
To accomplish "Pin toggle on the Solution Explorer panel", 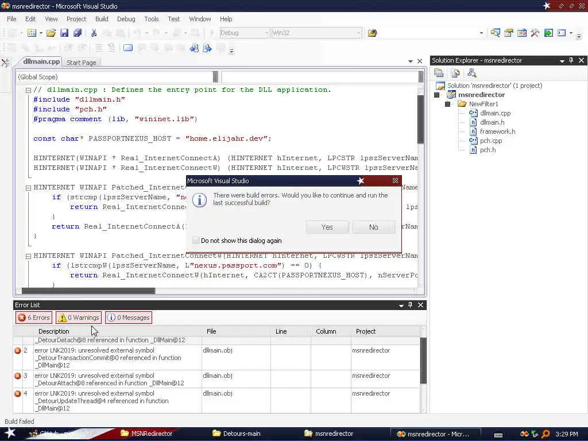I will click(571, 60).
